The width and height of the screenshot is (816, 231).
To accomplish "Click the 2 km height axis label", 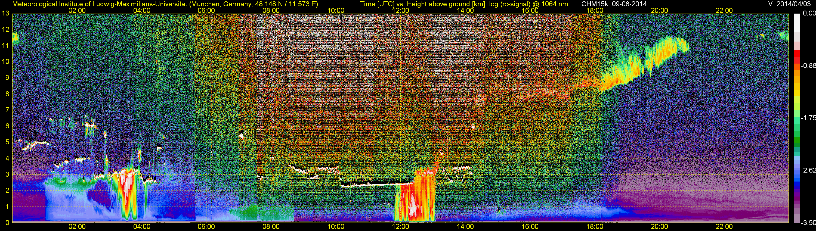I will click(7, 191).
